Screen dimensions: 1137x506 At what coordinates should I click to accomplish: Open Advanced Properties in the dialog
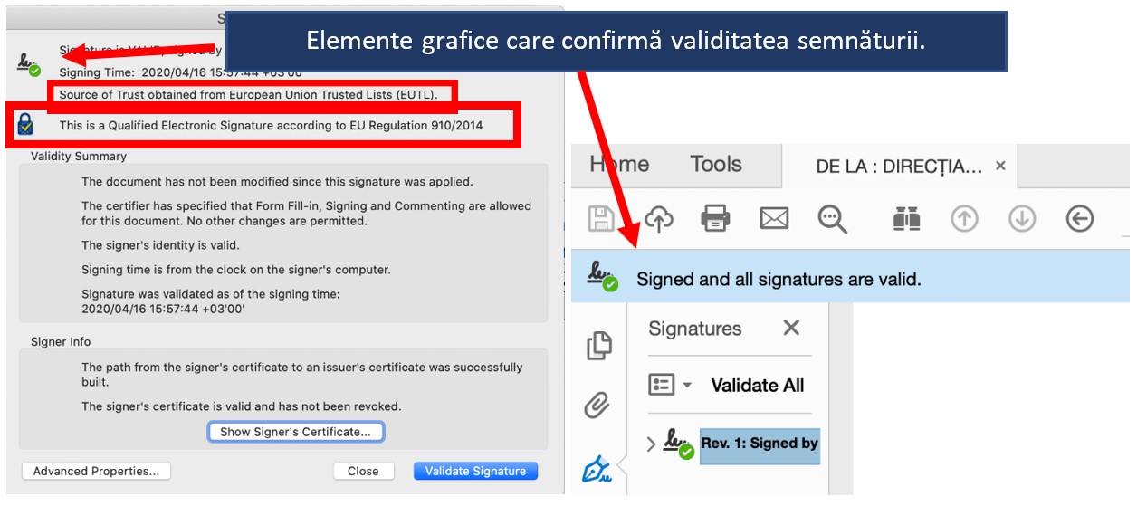[96, 471]
